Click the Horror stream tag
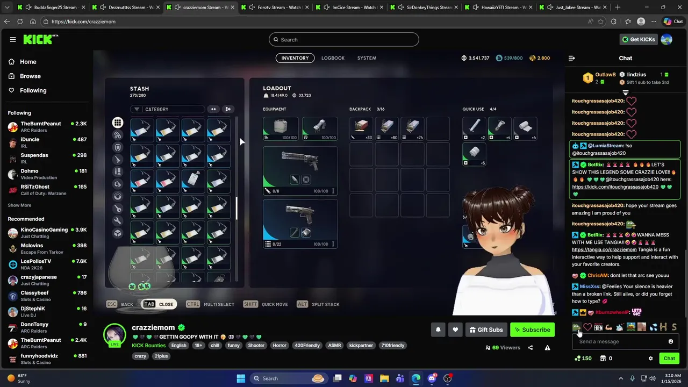 [x=279, y=346]
